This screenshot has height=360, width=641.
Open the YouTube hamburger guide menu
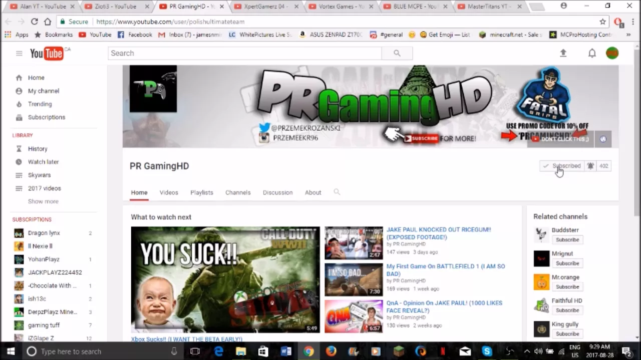19,53
